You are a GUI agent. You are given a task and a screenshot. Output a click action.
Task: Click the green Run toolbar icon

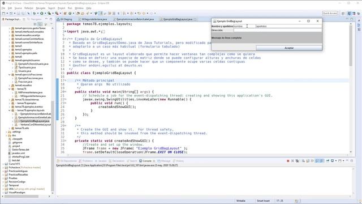tap(42, 14)
